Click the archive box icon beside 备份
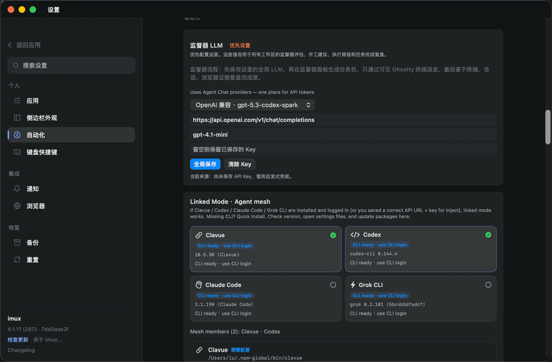Image resolution: width=552 pixels, height=362 pixels. tap(17, 242)
